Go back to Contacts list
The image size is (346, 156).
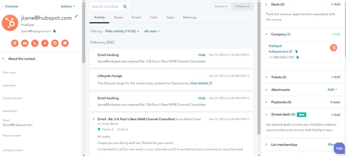coord(10,6)
